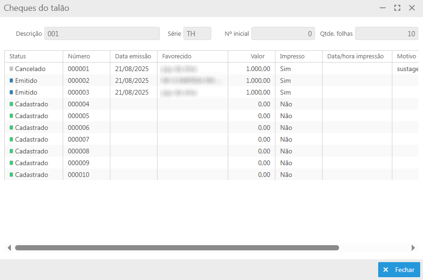Image resolution: width=423 pixels, height=280 pixels.
Task: Click green Cadastrado icon for cheque 000010
Action: tap(11, 175)
